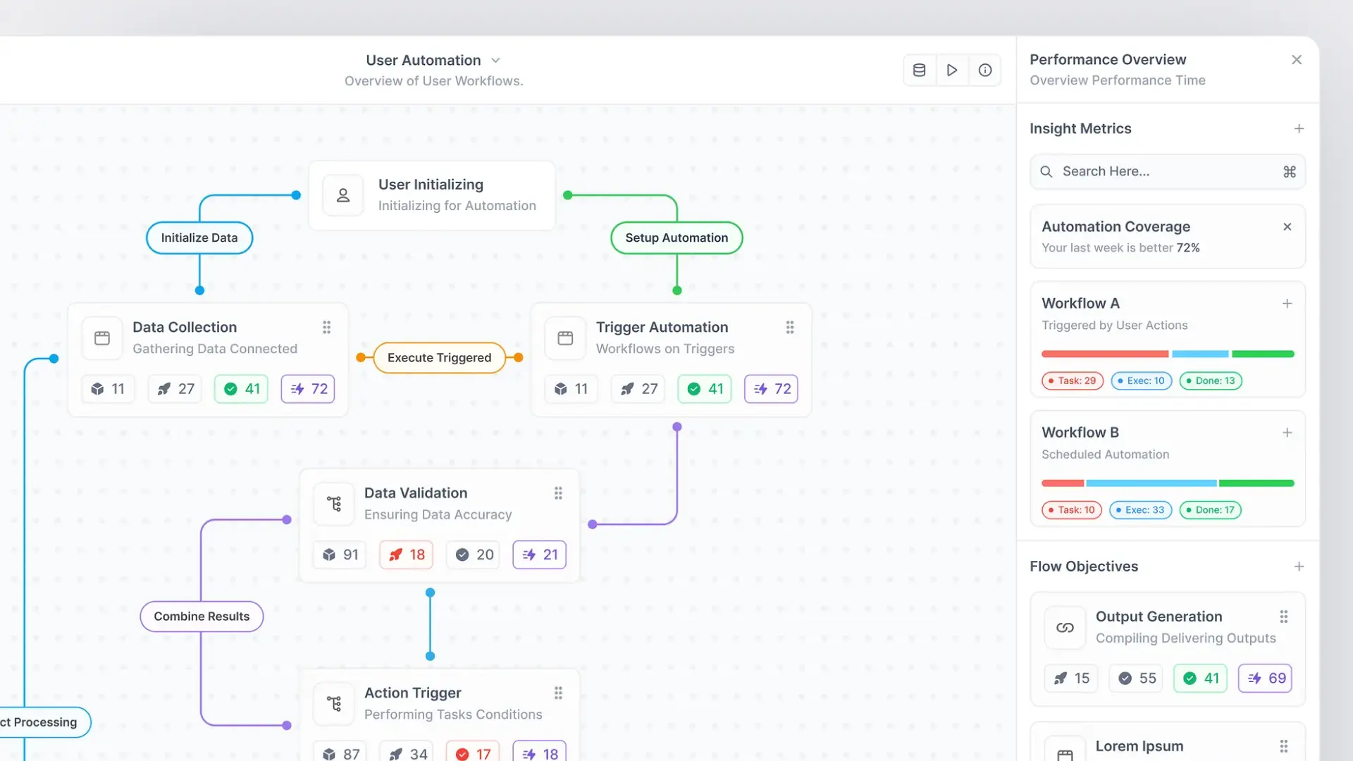Open the Data Collection node drag handle menu
Screen dimensions: 1353x761
[326, 327]
